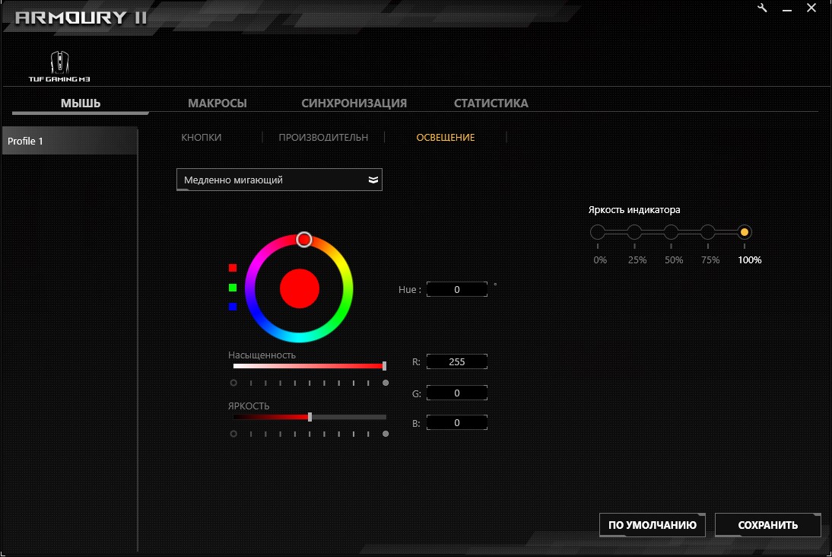Pick the blue preset color swatch
832x557 pixels.
(x=233, y=307)
